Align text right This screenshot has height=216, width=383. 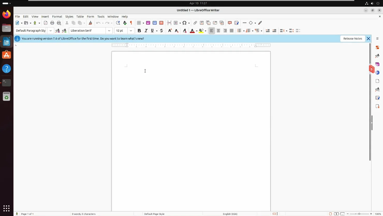pos(225,31)
